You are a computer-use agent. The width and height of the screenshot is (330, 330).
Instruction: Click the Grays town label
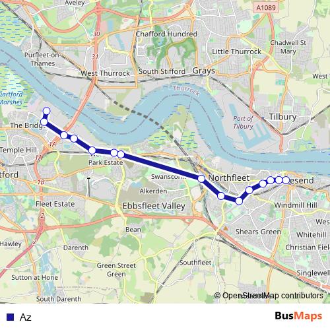pyautogui.click(x=204, y=71)
